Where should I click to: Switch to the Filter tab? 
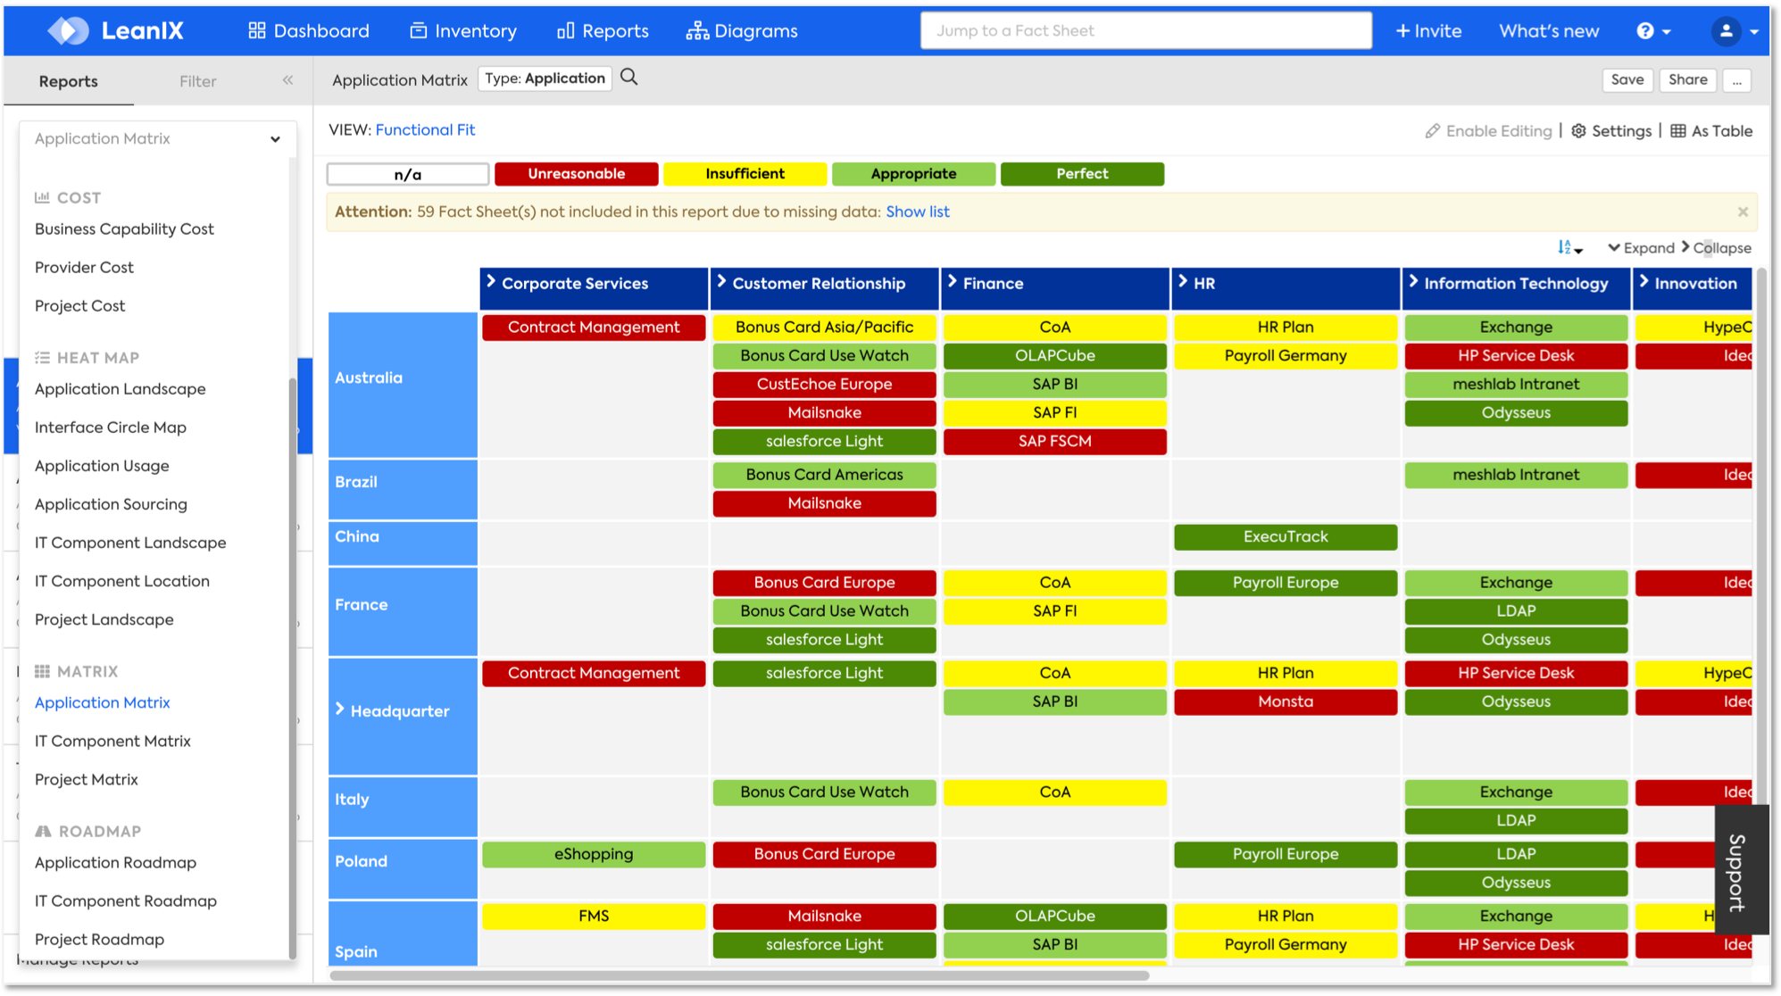(x=197, y=81)
